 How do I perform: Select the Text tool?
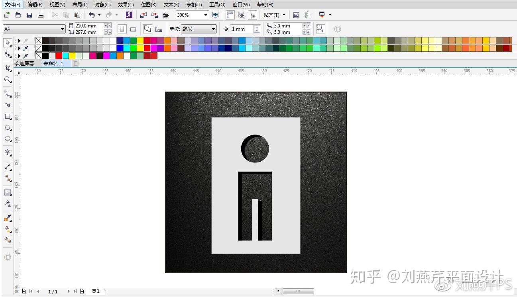7,152
